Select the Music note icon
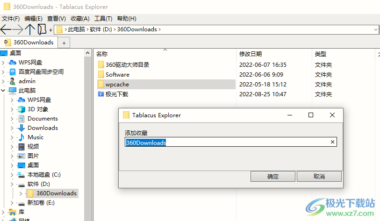 click(22, 137)
